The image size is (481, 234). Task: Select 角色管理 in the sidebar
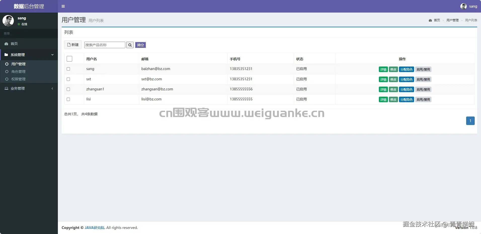(x=29, y=72)
